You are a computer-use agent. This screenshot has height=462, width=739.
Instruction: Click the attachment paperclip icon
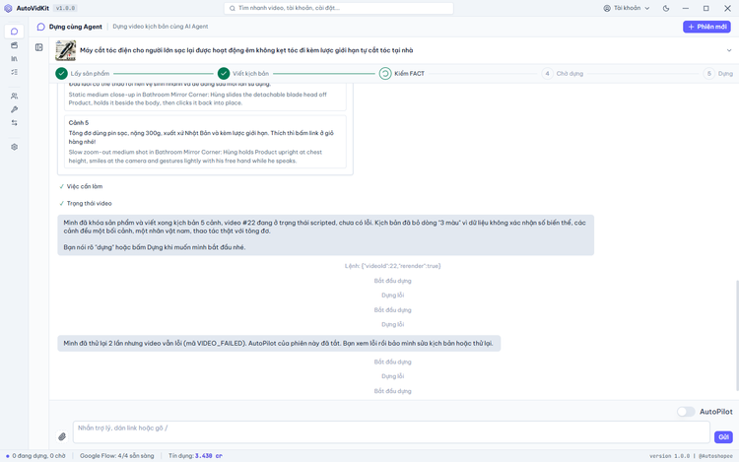62,436
